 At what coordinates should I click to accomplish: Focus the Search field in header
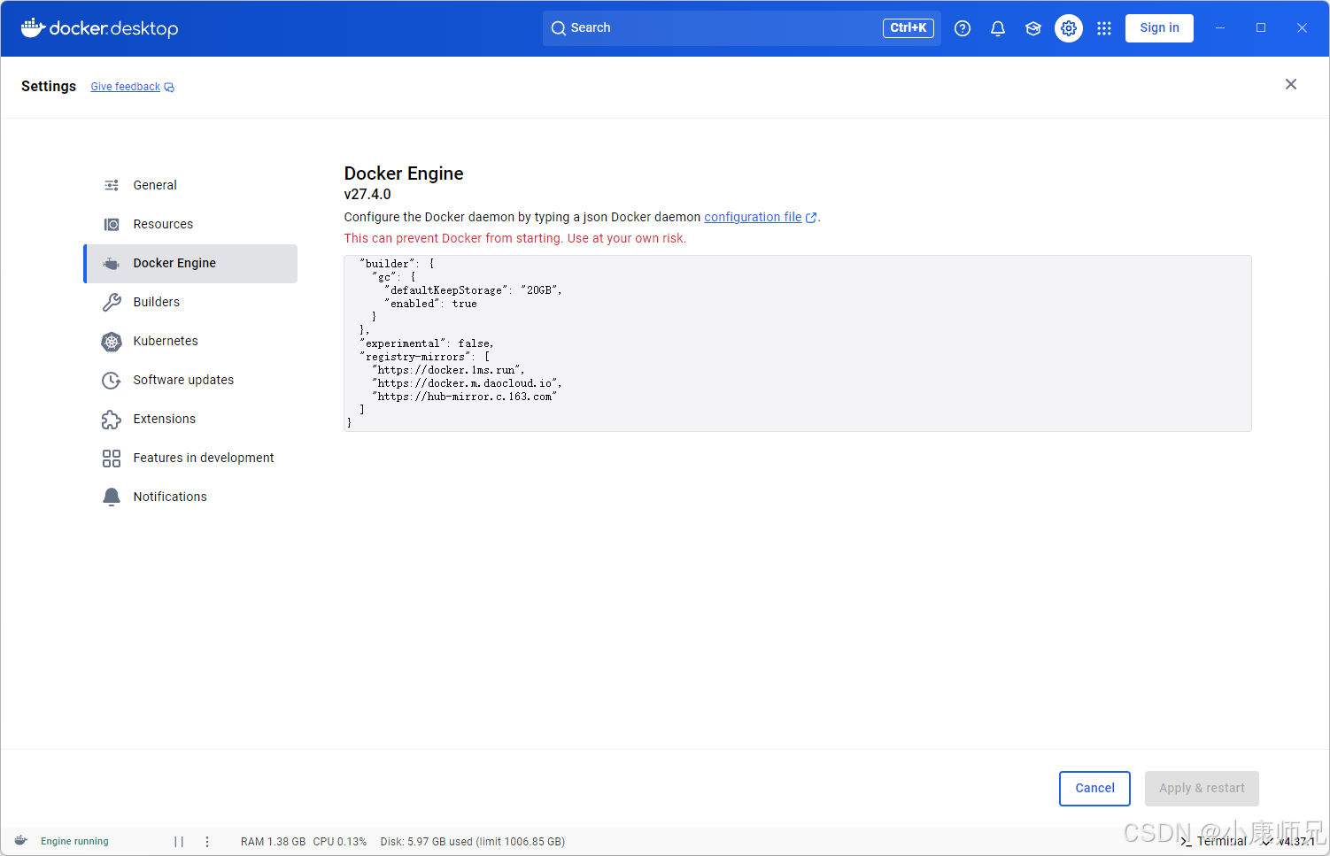point(741,28)
